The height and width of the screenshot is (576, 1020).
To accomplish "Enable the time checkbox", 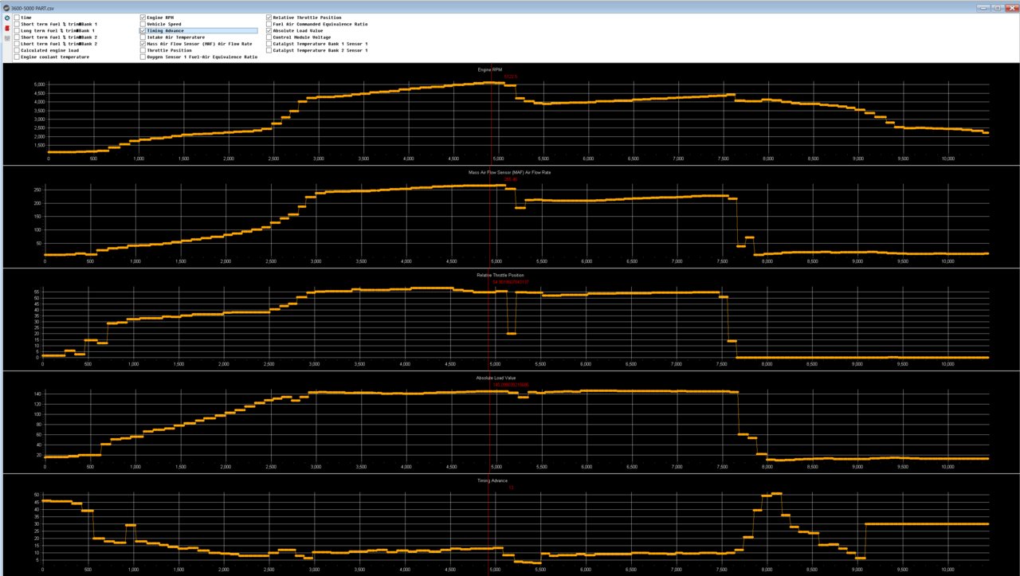I will 17,17.
